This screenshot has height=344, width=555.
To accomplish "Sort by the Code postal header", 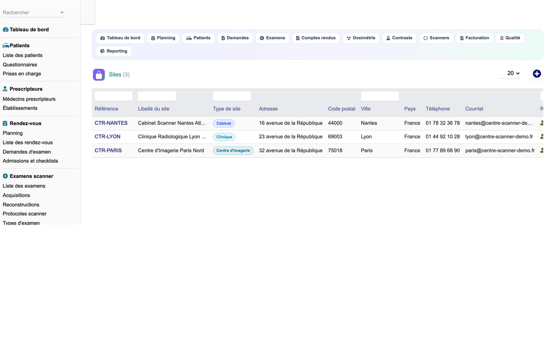I will (x=342, y=109).
